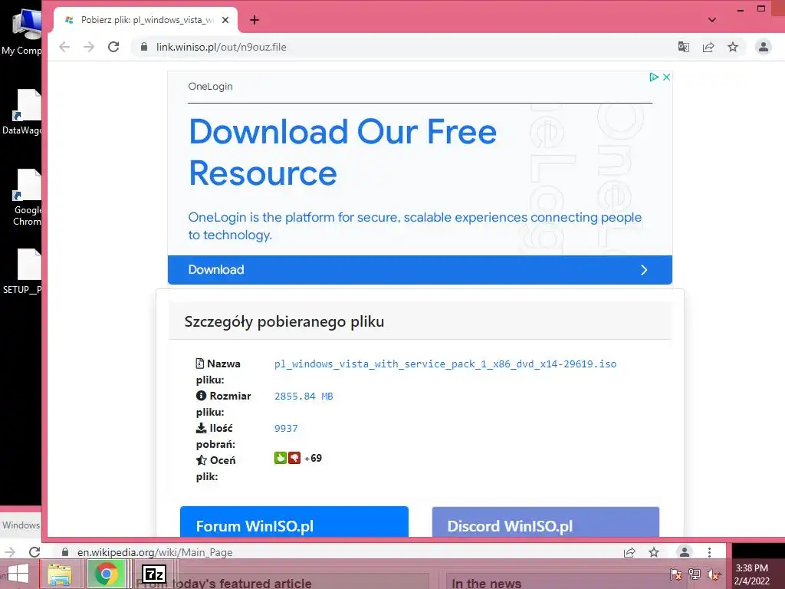The width and height of the screenshot is (785, 589).
Task: Click the 9937 download count
Action: (x=286, y=428)
